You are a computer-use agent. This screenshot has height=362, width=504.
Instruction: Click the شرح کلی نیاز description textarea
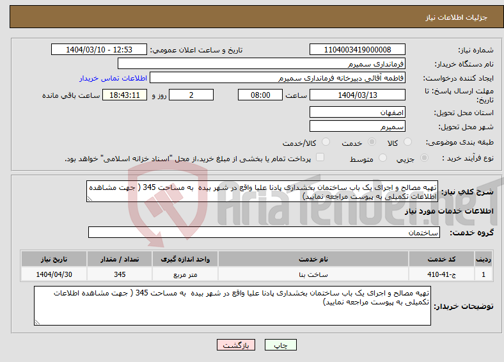262,191
